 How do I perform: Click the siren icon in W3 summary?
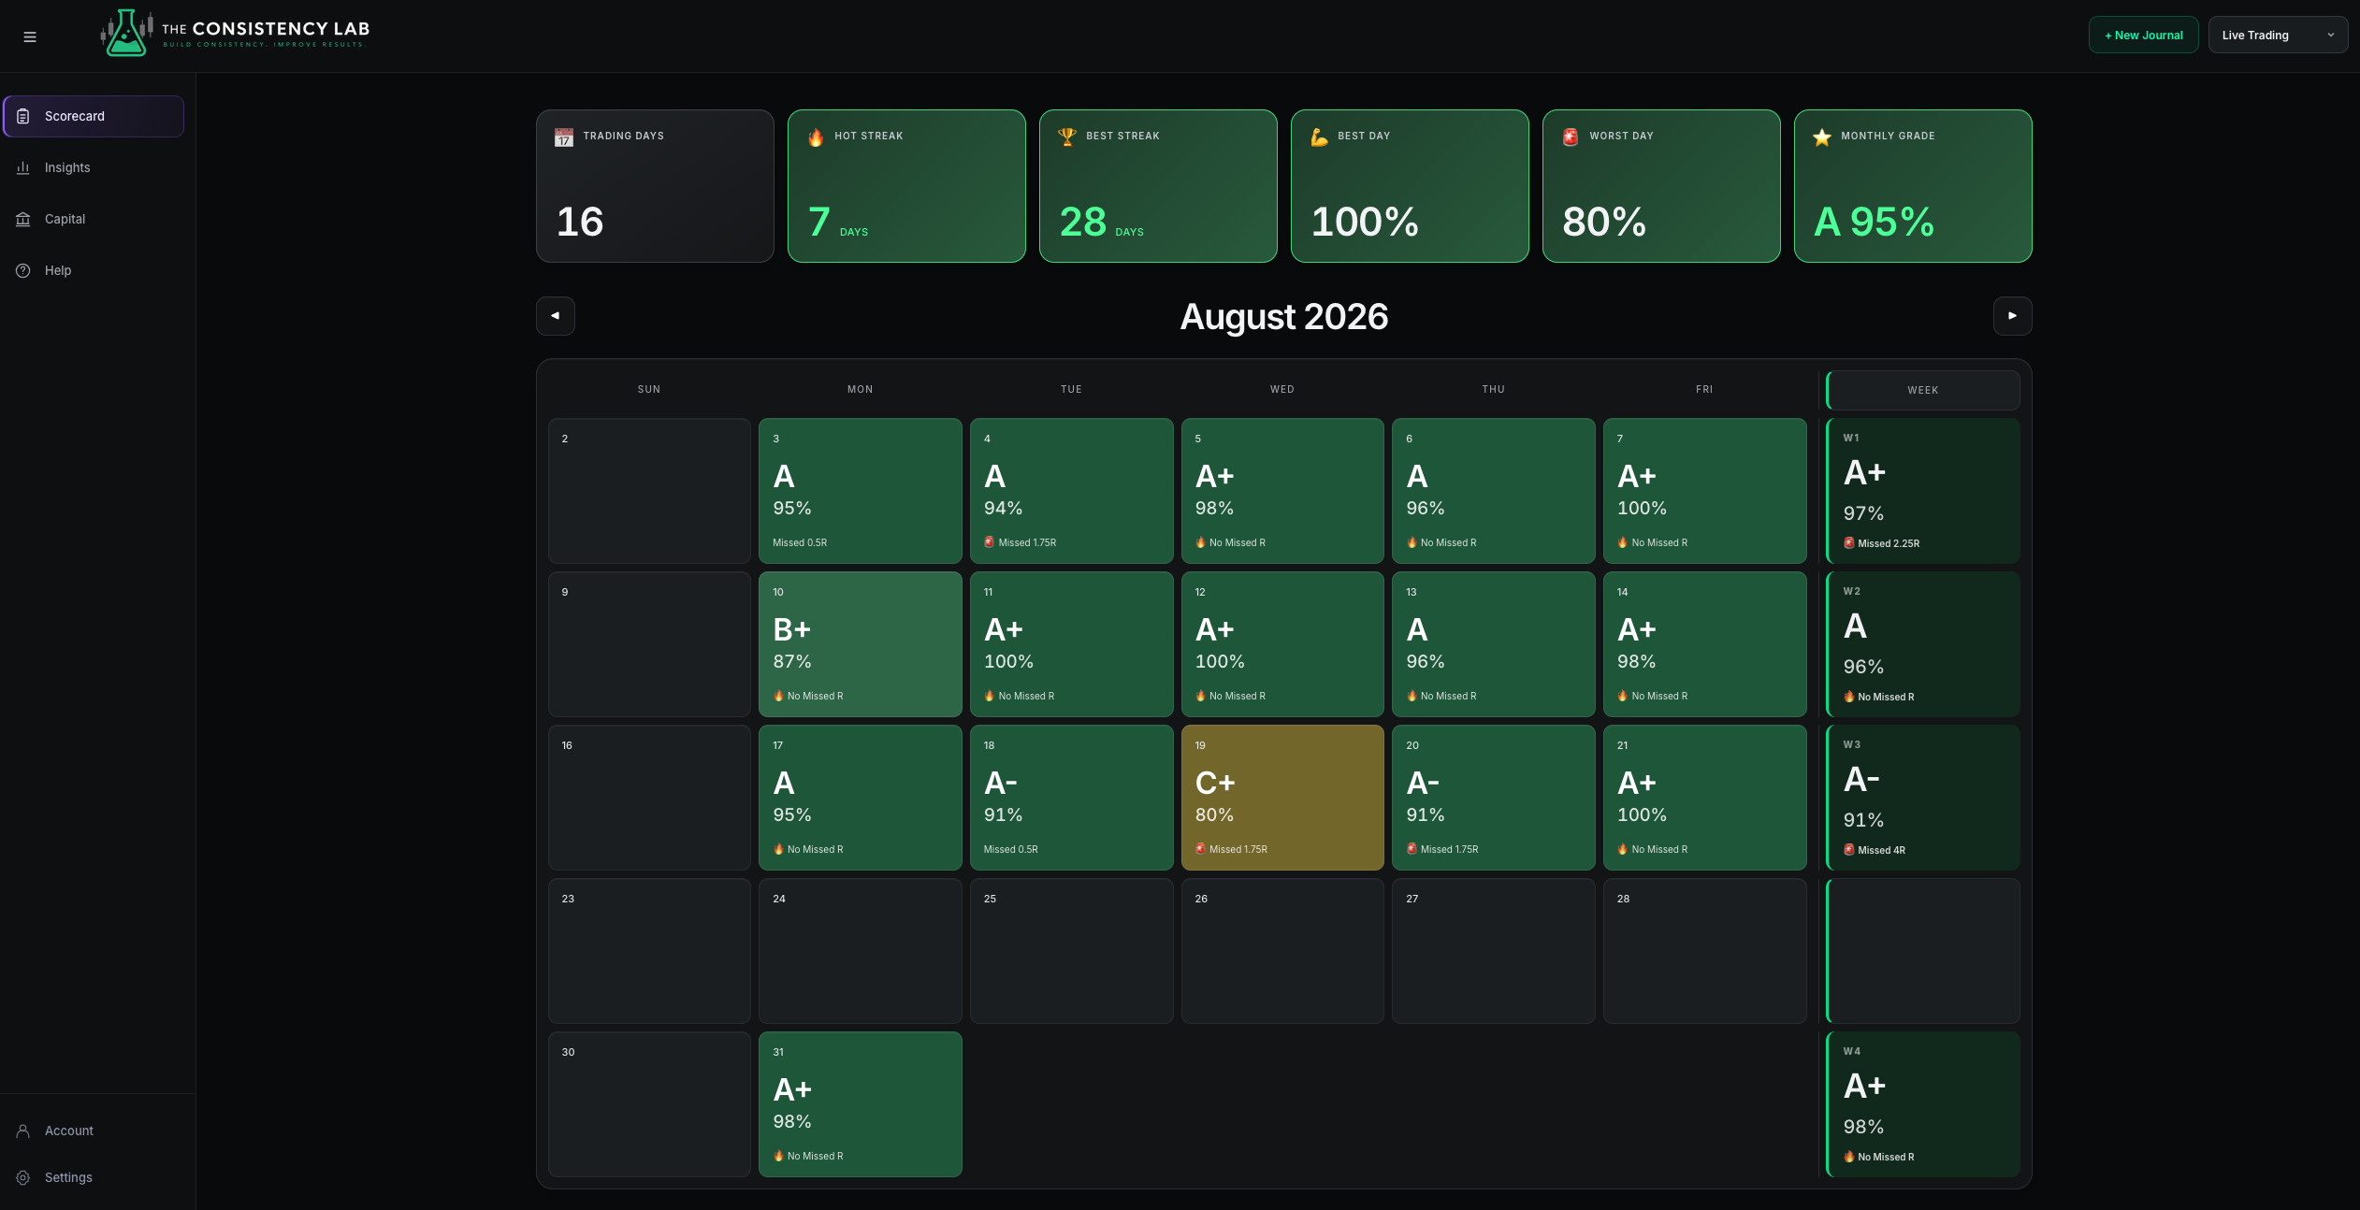click(1849, 850)
